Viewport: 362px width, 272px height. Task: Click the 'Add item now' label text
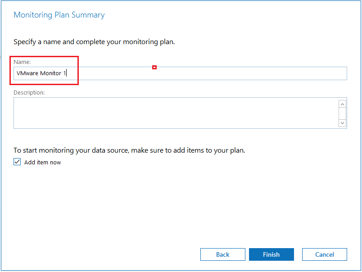[42, 163]
